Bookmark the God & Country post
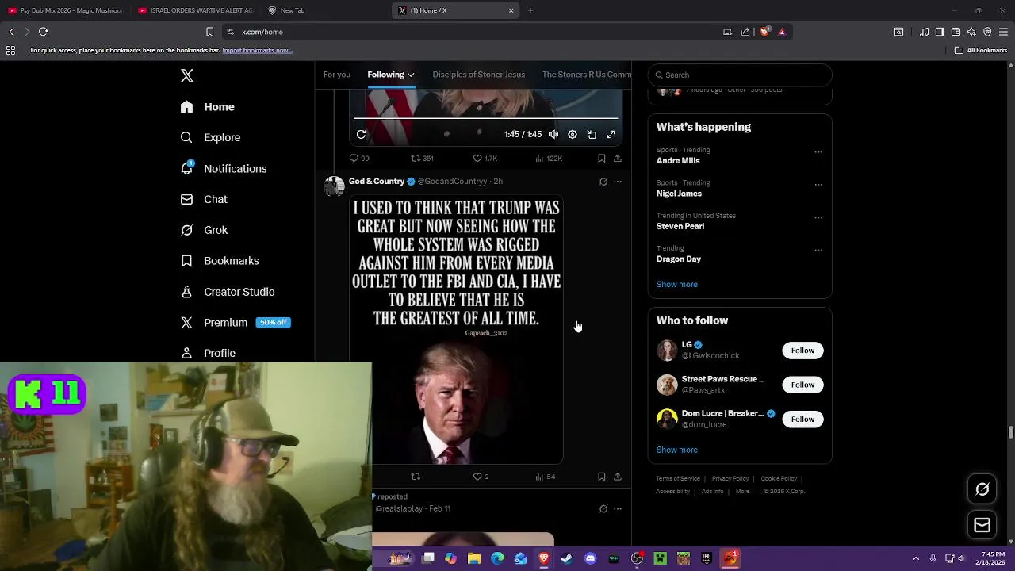Viewport: 1015px width, 571px height. (x=601, y=477)
